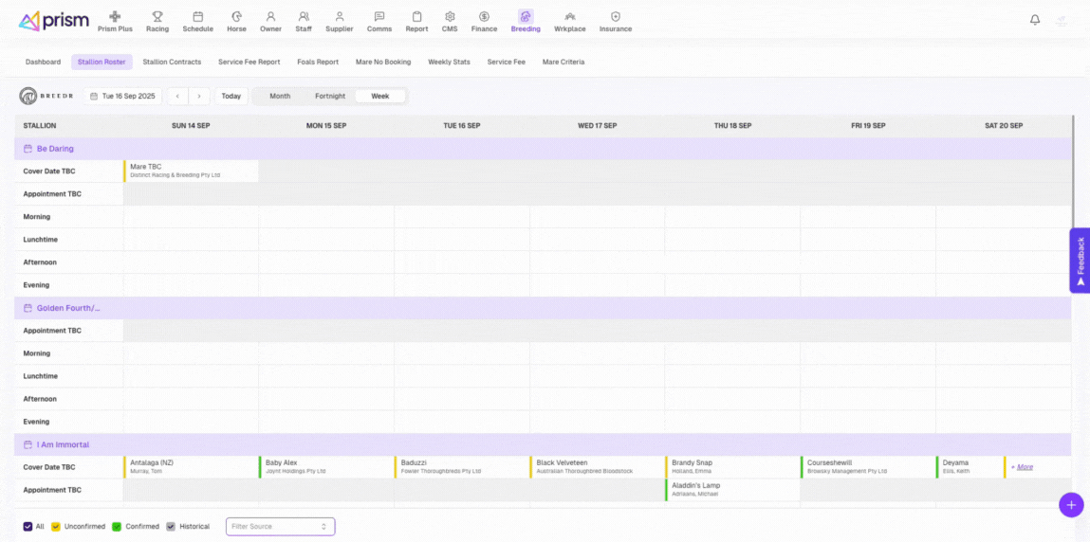Image resolution: width=1090 pixels, height=542 pixels.
Task: Select the Fortnight view option
Action: (330, 96)
